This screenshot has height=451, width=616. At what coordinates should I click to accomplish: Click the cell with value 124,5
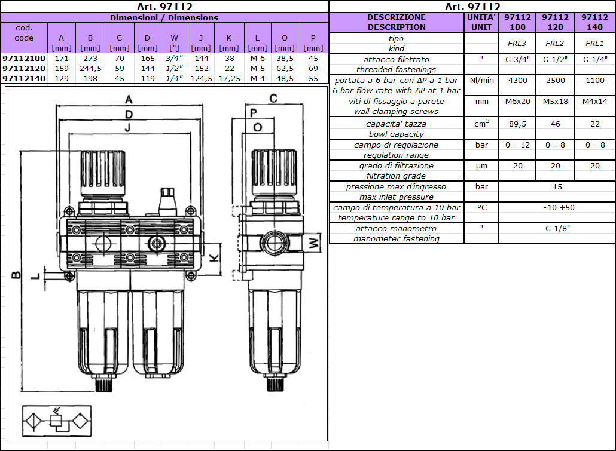point(202,78)
